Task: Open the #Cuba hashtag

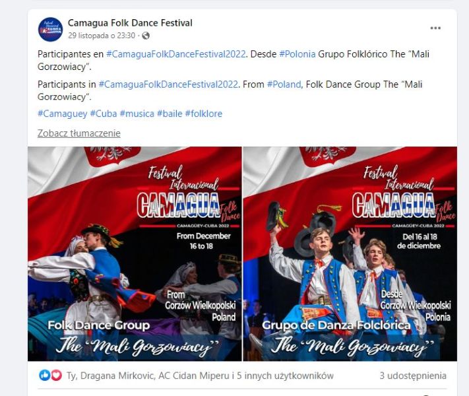Action: tap(104, 114)
